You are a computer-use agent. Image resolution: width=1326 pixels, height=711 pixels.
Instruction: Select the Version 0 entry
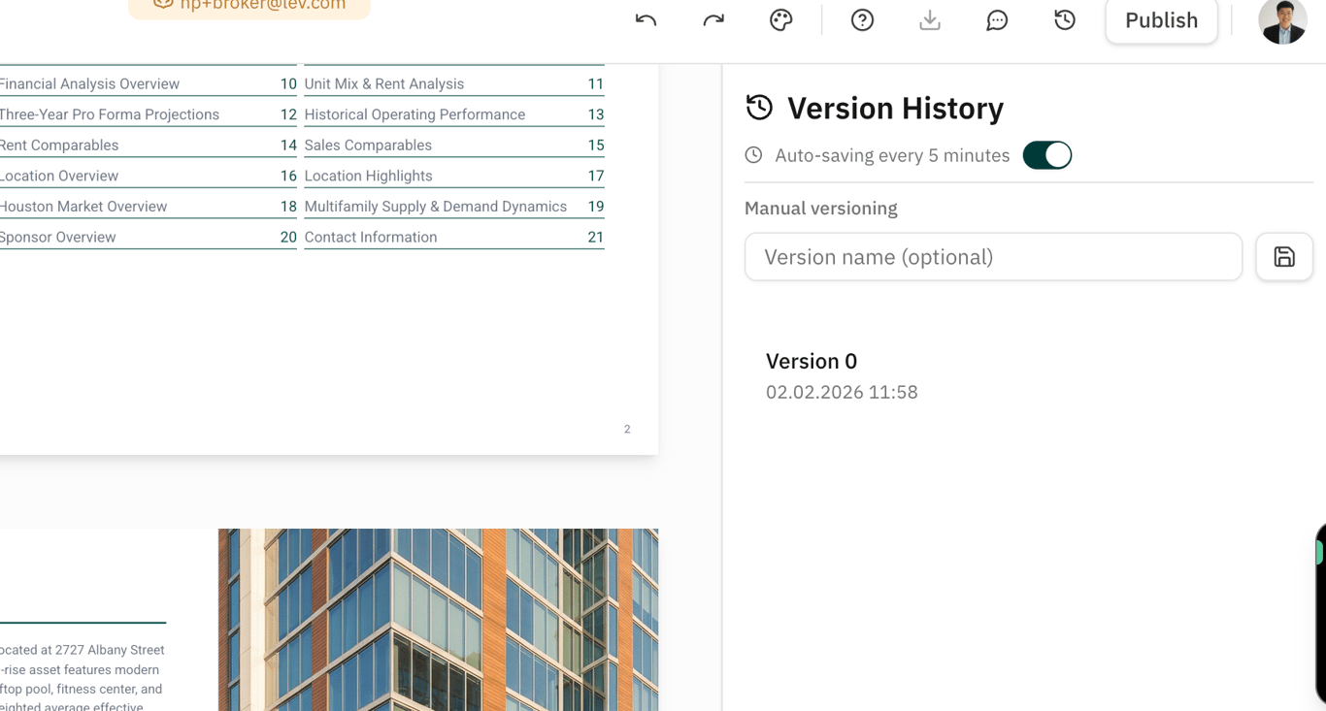pos(841,374)
